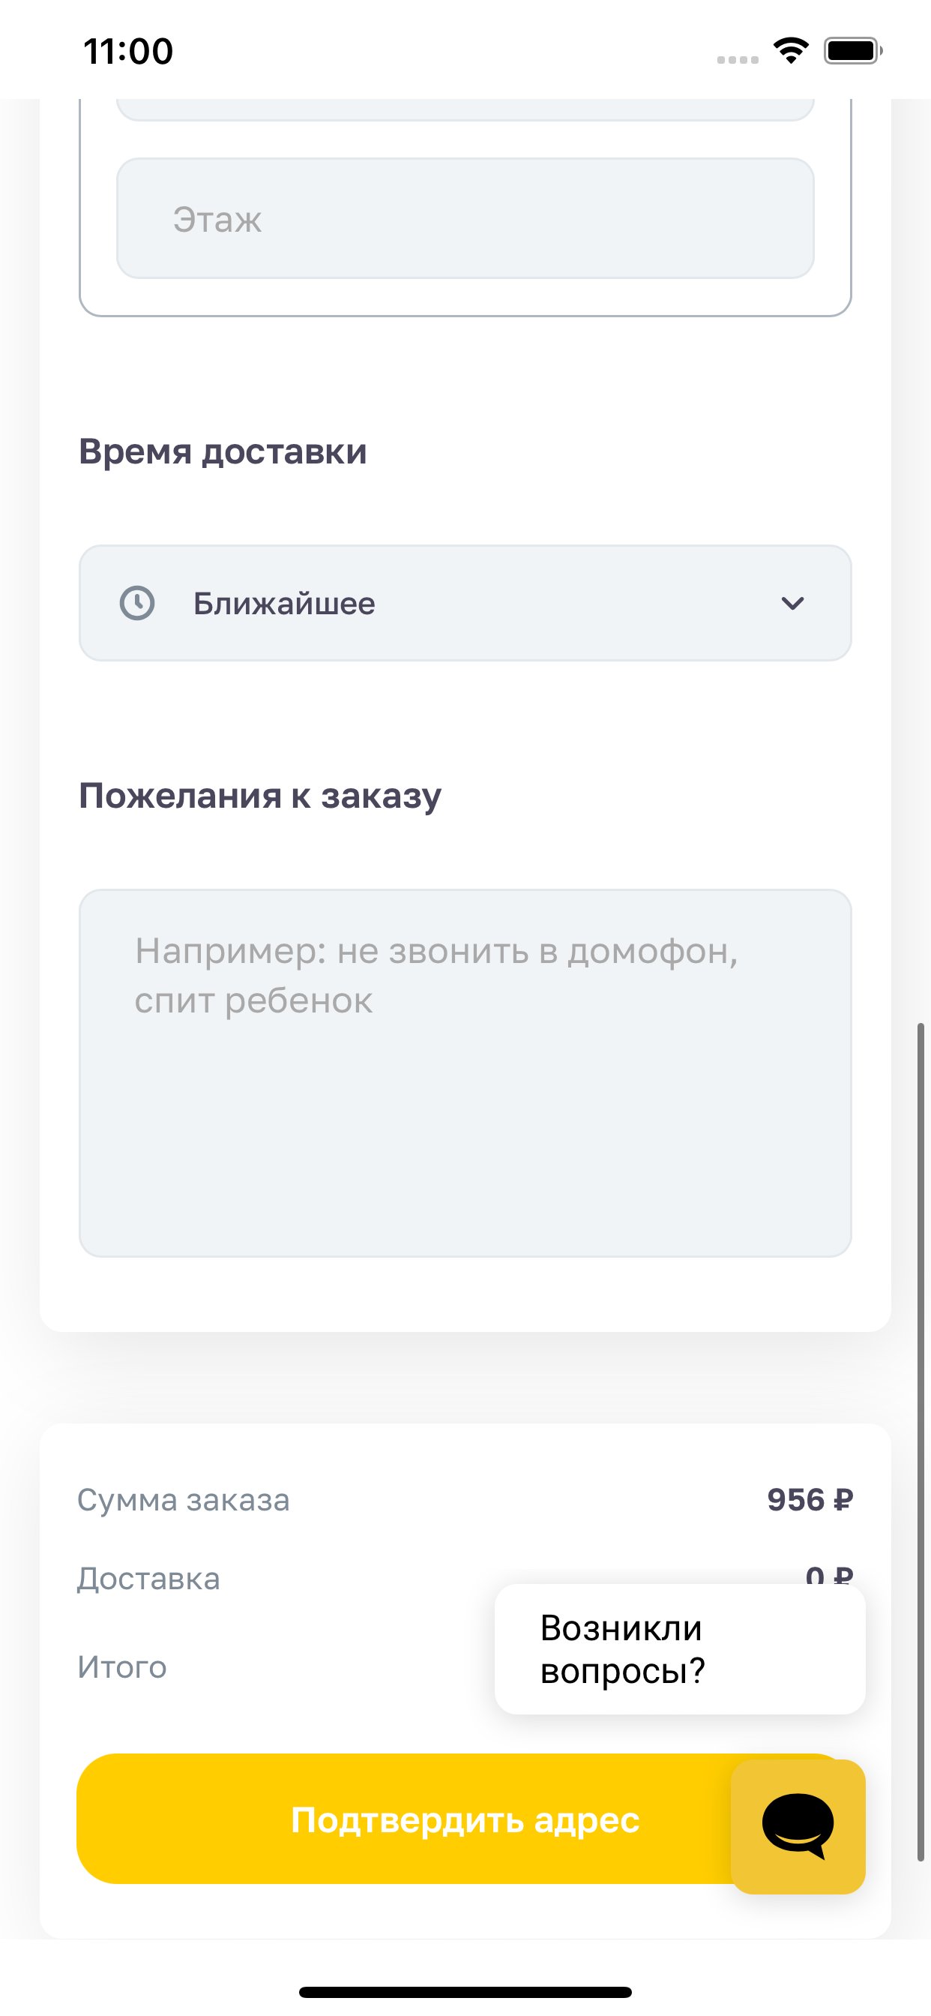Viewport: 931px width, 2016px height.
Task: Tap the Доставка cost label
Action: coord(148,1578)
